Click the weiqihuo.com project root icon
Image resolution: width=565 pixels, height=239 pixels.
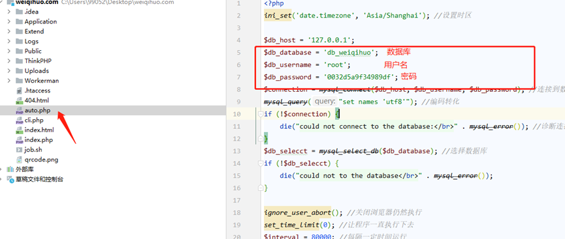(x=10, y=2)
